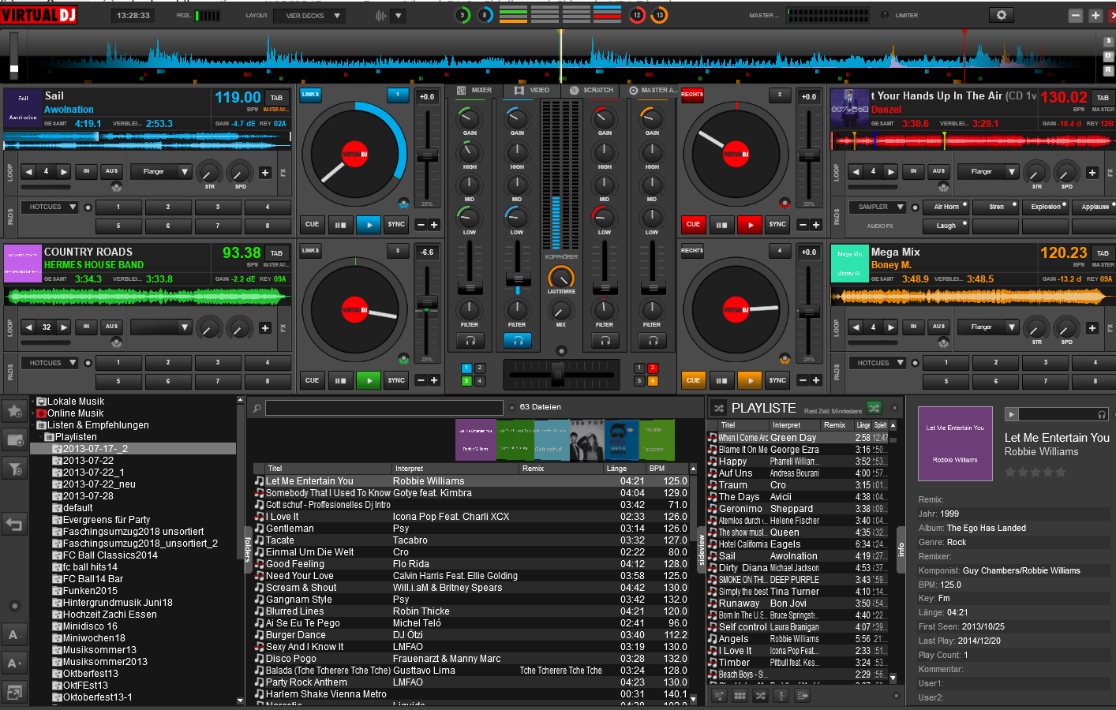Click the red play button on deck 2

[x=750, y=224]
